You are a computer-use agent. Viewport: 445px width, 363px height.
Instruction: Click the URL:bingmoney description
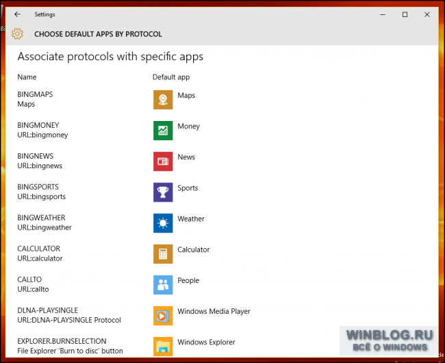[42, 135]
